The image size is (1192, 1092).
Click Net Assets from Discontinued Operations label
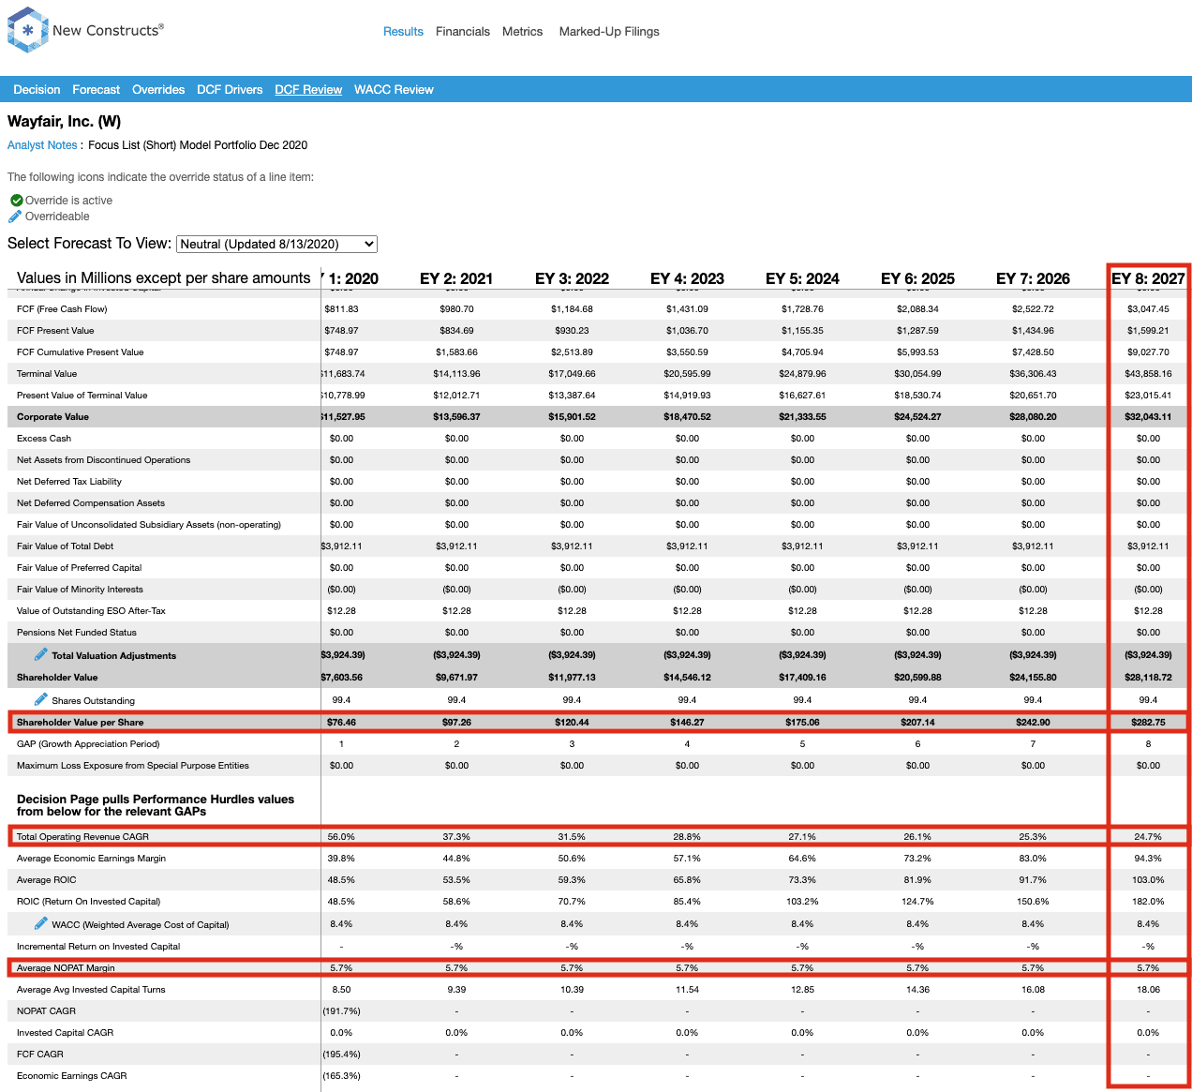tap(103, 460)
